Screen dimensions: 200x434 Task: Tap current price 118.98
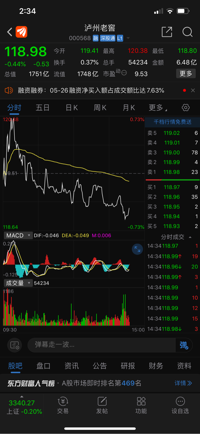26,51
